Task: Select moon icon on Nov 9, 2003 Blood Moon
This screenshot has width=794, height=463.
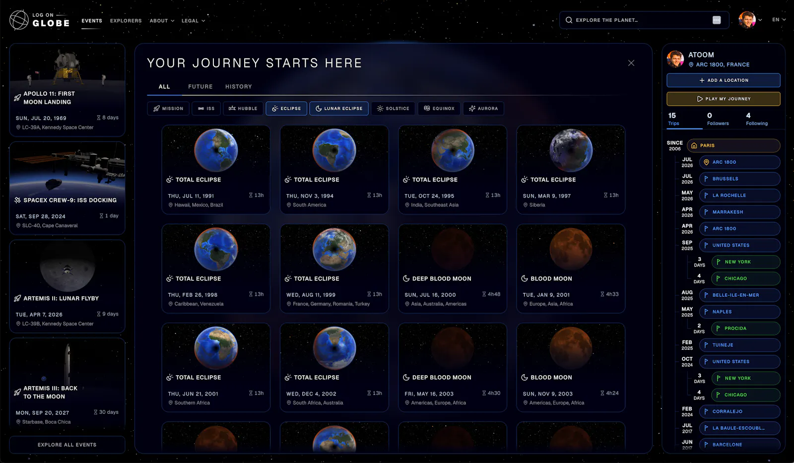Action: [525, 378]
